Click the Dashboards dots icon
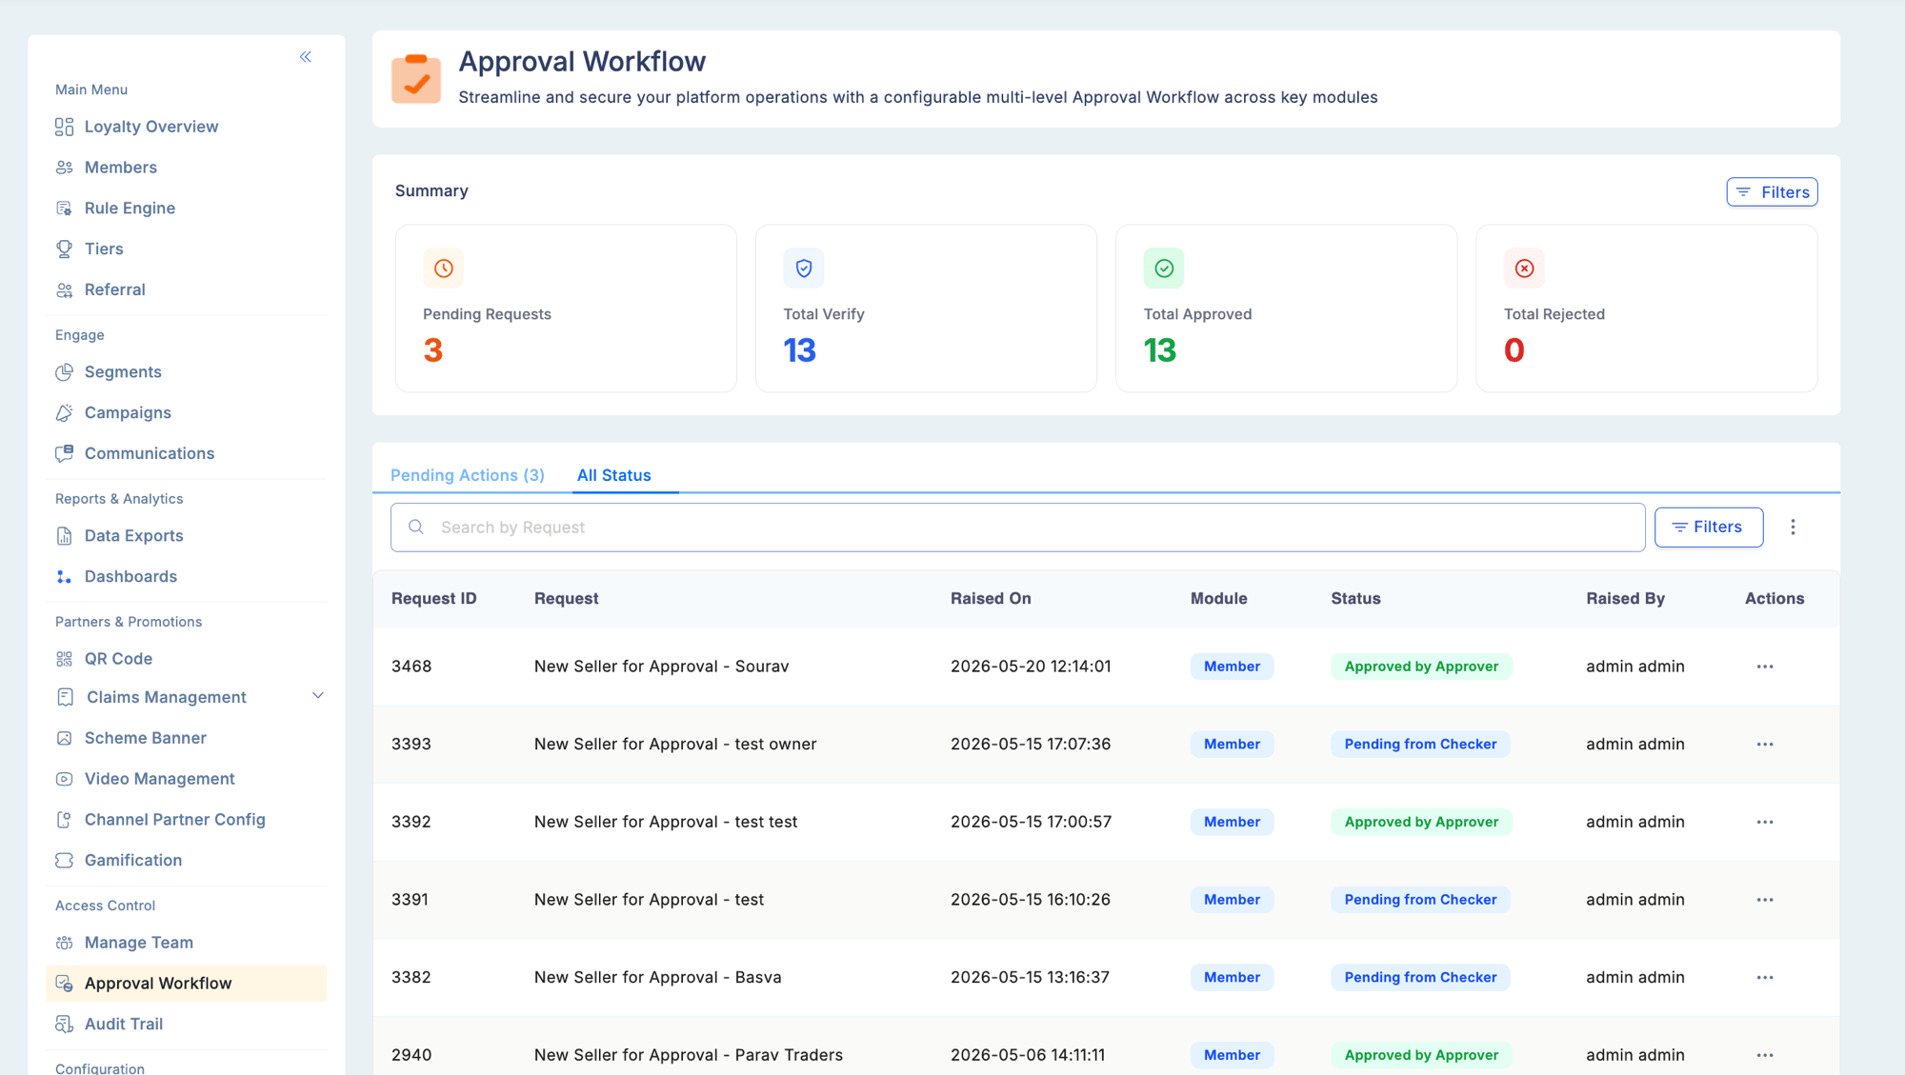This screenshot has height=1075, width=1905. [64, 577]
